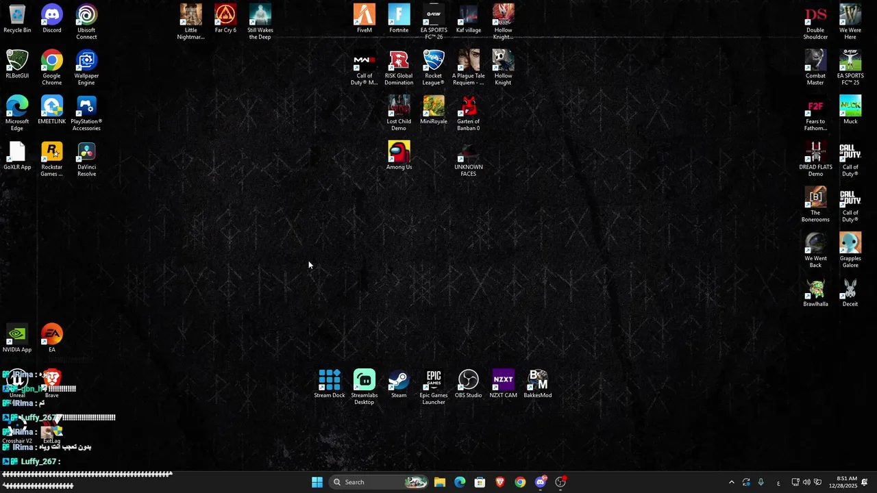Open PlayStation Accessories shortcut
The image size is (877, 493).
tap(86, 114)
